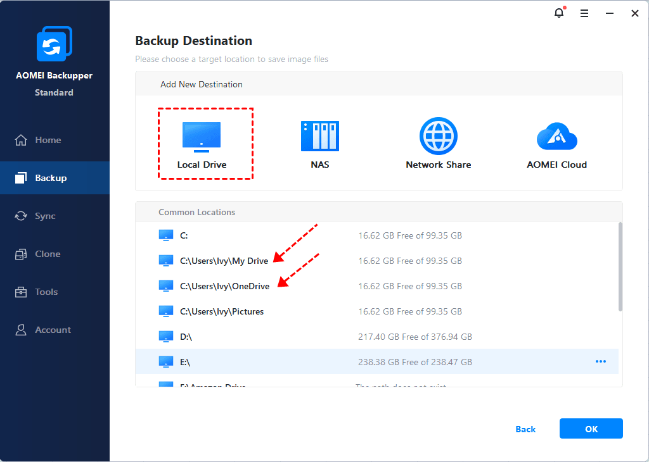This screenshot has height=462, width=649.
Task: Go to Account page
Action: (53, 330)
